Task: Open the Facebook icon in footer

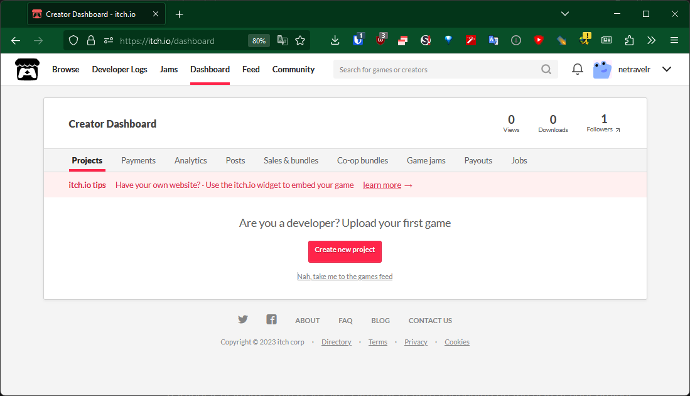Action: (271, 319)
